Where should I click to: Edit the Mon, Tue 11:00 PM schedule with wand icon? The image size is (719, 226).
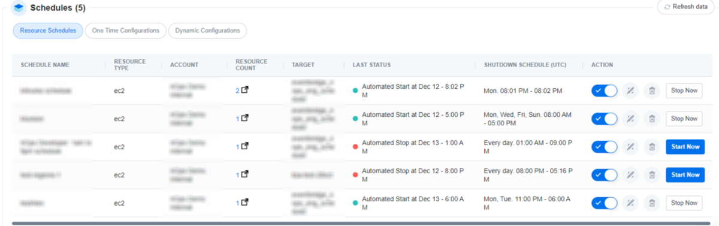pyautogui.click(x=630, y=203)
